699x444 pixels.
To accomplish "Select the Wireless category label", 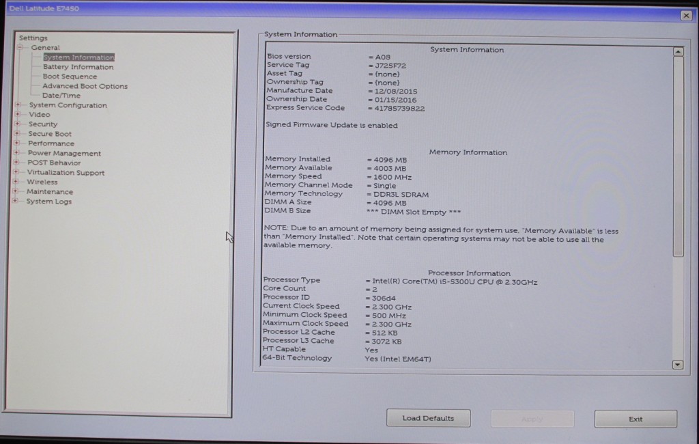I will click(x=42, y=182).
